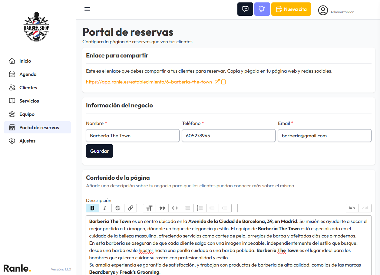Image resolution: width=380 pixels, height=275 pixels.
Task: Open the notifications bell
Action: pyautogui.click(x=262, y=9)
